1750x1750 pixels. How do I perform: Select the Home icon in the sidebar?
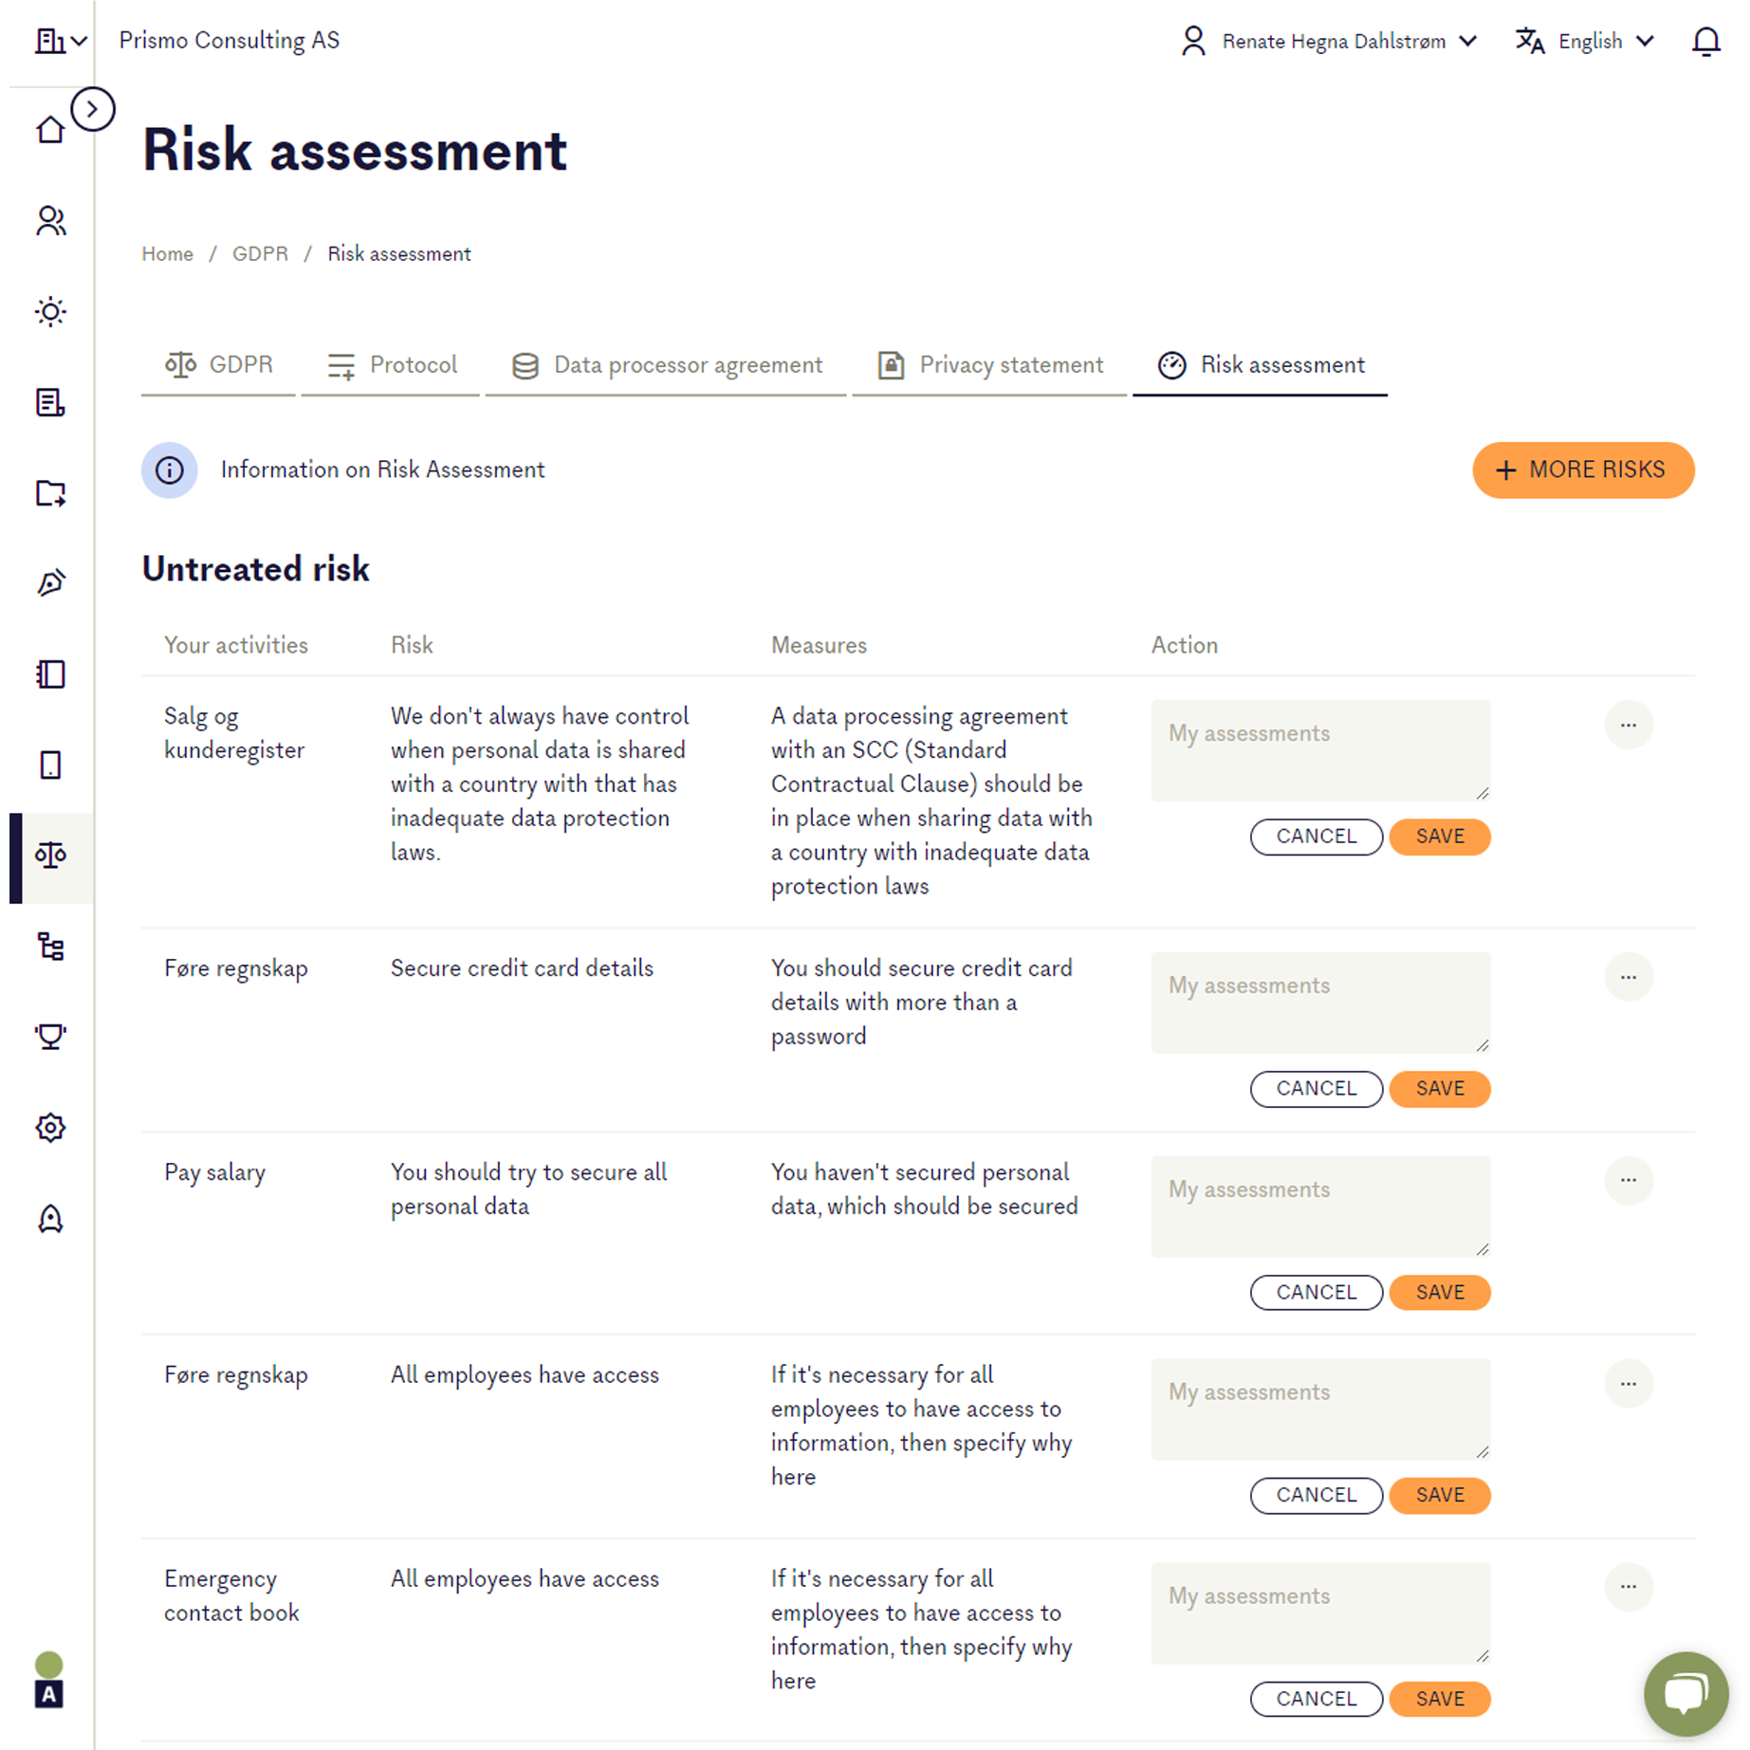click(50, 130)
